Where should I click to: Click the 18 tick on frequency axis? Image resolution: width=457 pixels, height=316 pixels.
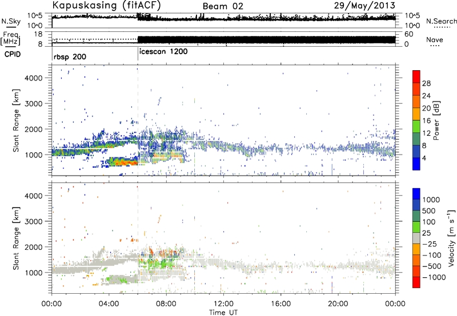38,34
